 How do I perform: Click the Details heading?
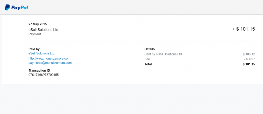click(150, 49)
